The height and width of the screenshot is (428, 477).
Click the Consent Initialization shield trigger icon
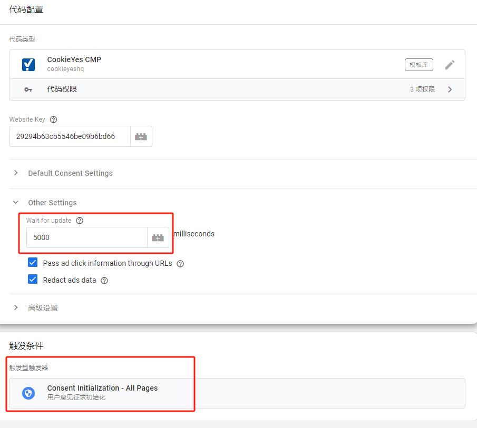pyautogui.click(x=28, y=393)
